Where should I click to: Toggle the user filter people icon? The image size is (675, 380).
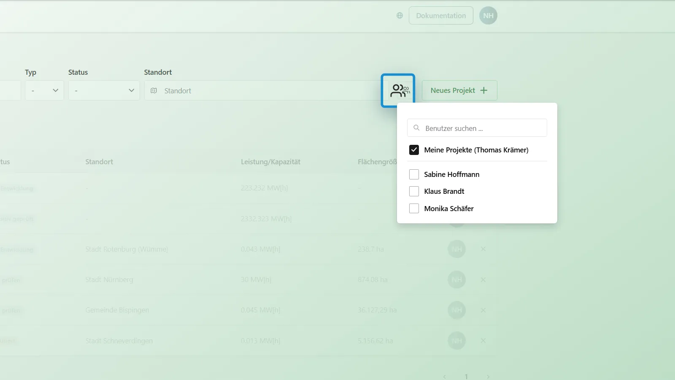pos(398,90)
